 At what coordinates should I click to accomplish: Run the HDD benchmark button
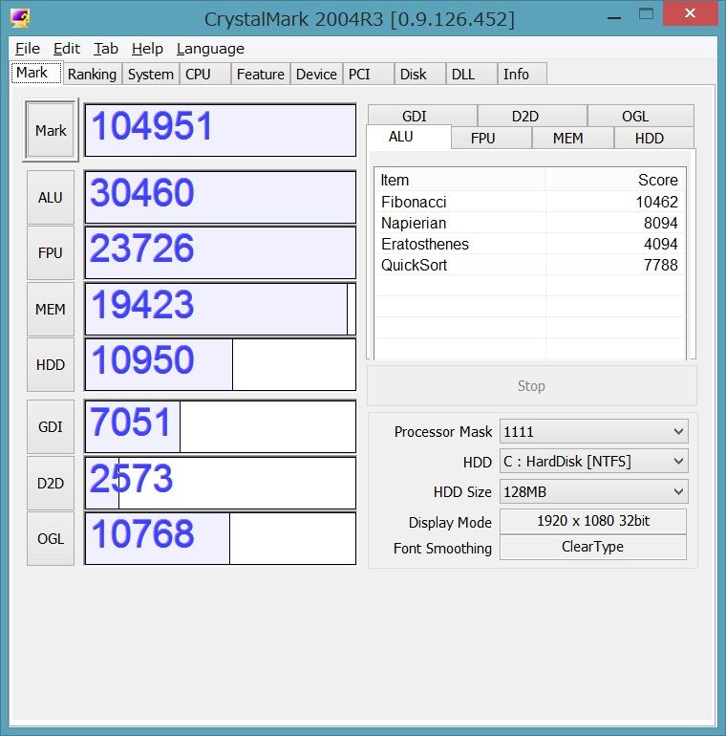51,365
